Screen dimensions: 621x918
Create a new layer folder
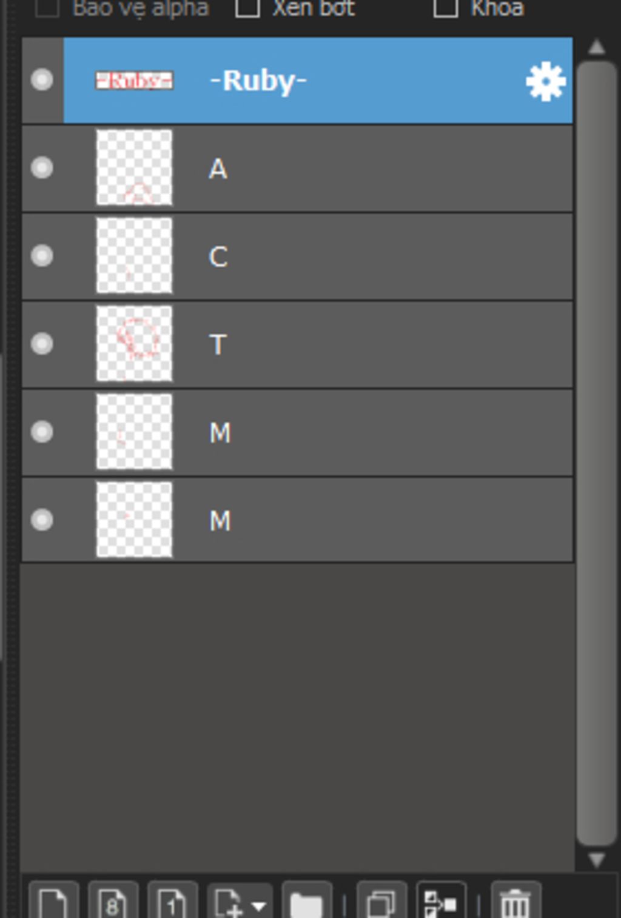click(x=307, y=901)
